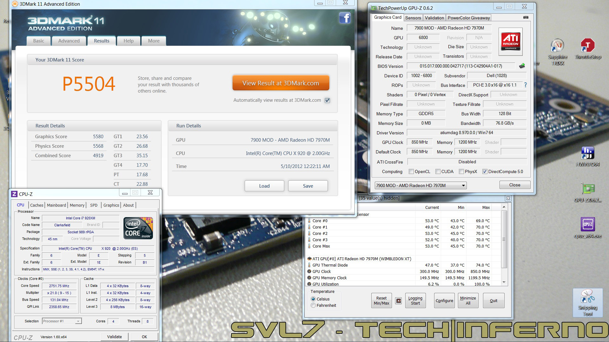Close the hidden values sensor panel
This screenshot has width=609, height=342.
point(508,198)
